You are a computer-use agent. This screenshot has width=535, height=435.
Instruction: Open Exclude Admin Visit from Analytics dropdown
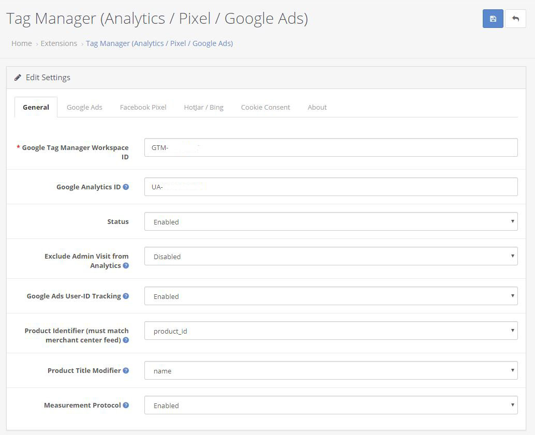click(331, 256)
